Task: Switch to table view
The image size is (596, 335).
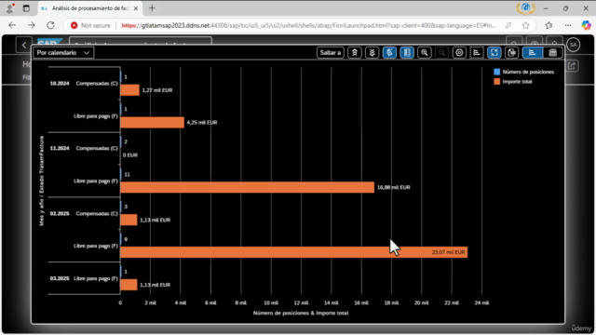Action: point(552,53)
